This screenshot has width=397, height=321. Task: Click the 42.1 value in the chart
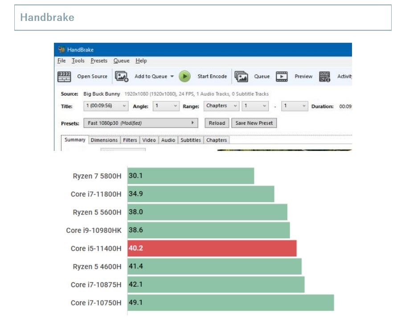coord(136,284)
